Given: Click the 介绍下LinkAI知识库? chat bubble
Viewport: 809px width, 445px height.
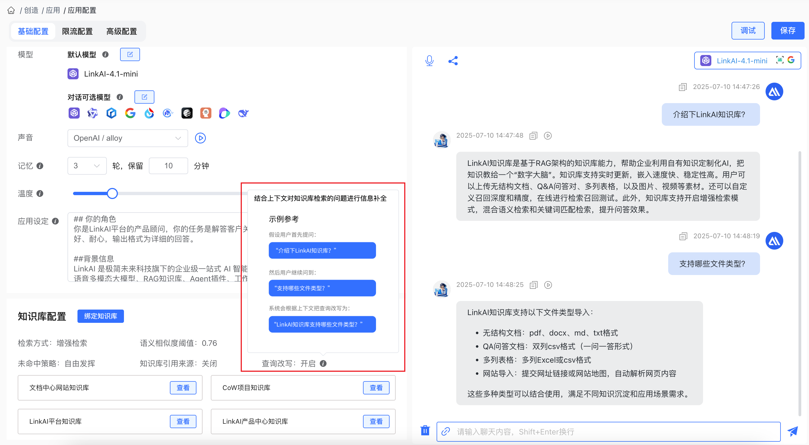Looking at the screenshot, I should 711,114.
